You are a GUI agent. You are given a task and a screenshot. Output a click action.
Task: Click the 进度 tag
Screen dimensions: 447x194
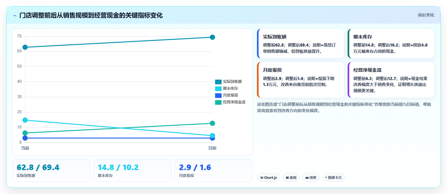(x=311, y=178)
